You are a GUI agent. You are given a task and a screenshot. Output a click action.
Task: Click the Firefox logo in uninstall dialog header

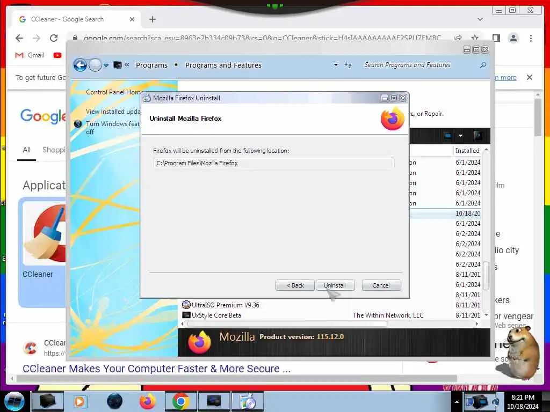(392, 119)
